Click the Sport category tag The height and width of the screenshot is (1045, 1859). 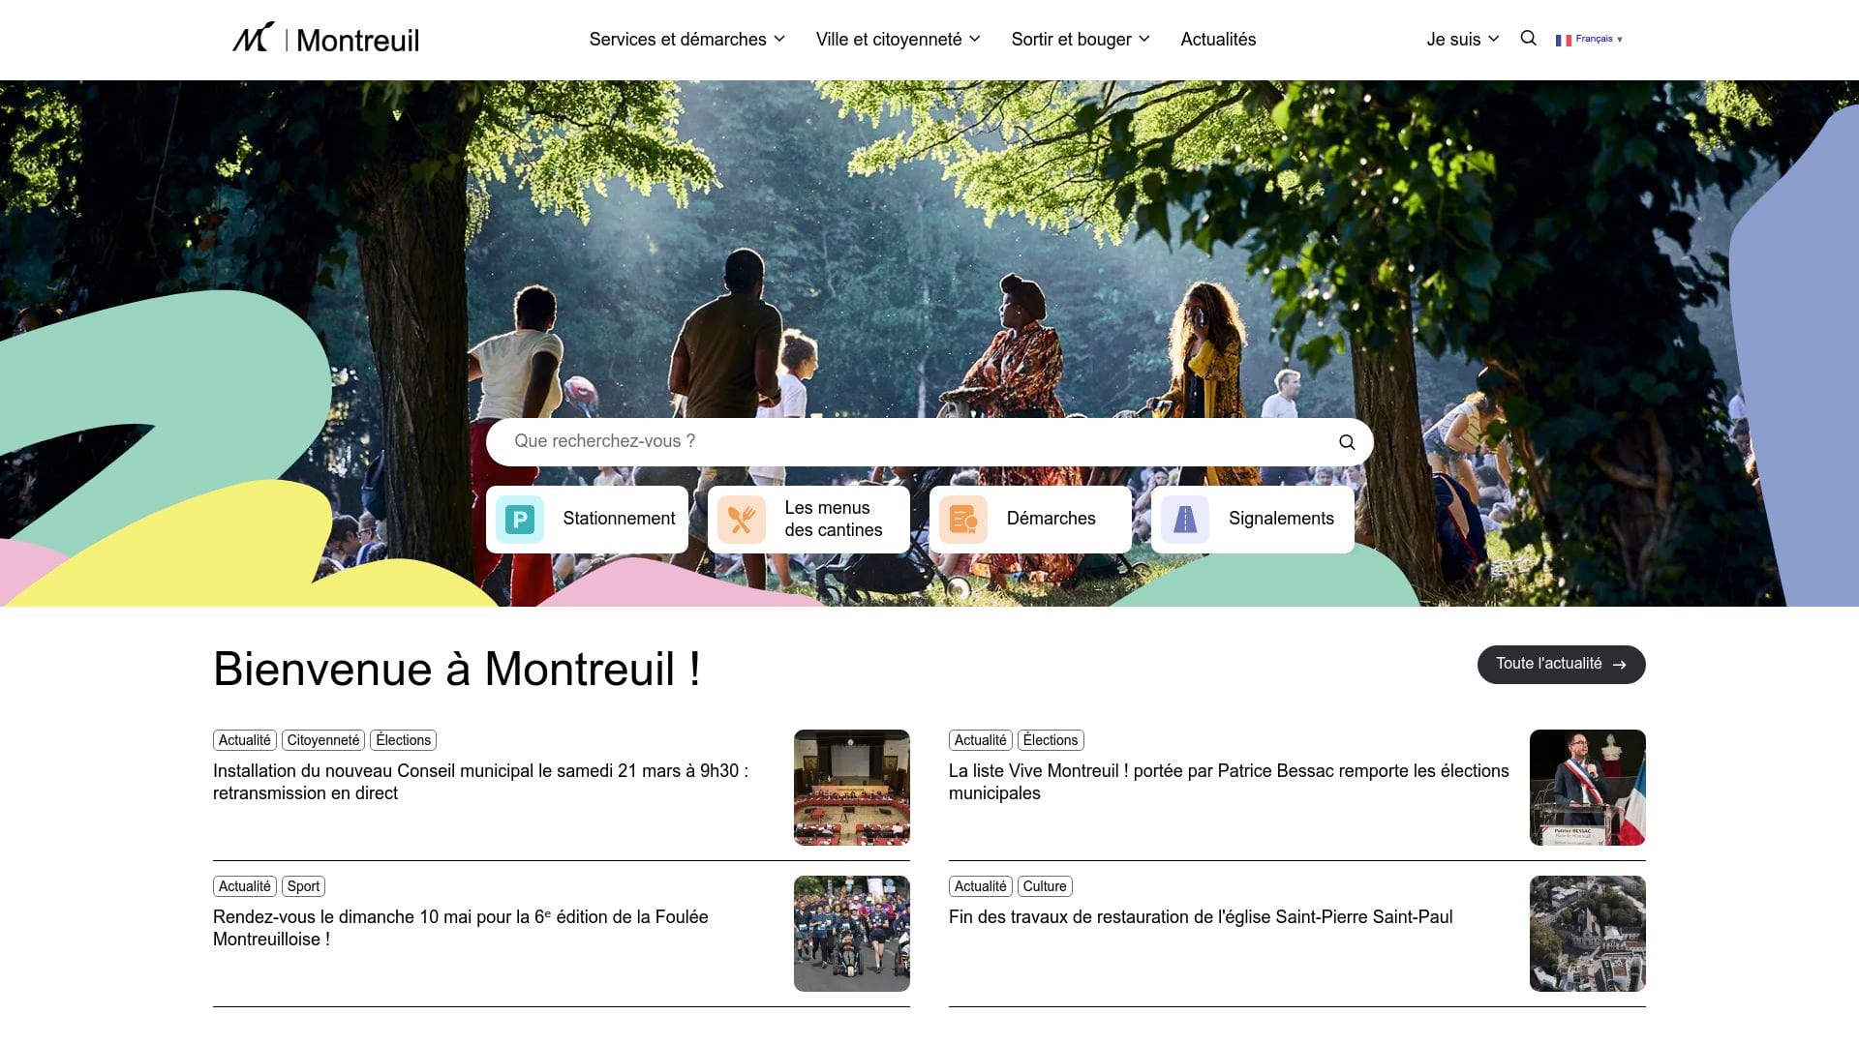pos(303,885)
